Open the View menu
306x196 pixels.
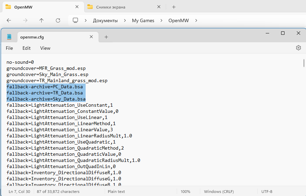pyautogui.click(x=45, y=48)
